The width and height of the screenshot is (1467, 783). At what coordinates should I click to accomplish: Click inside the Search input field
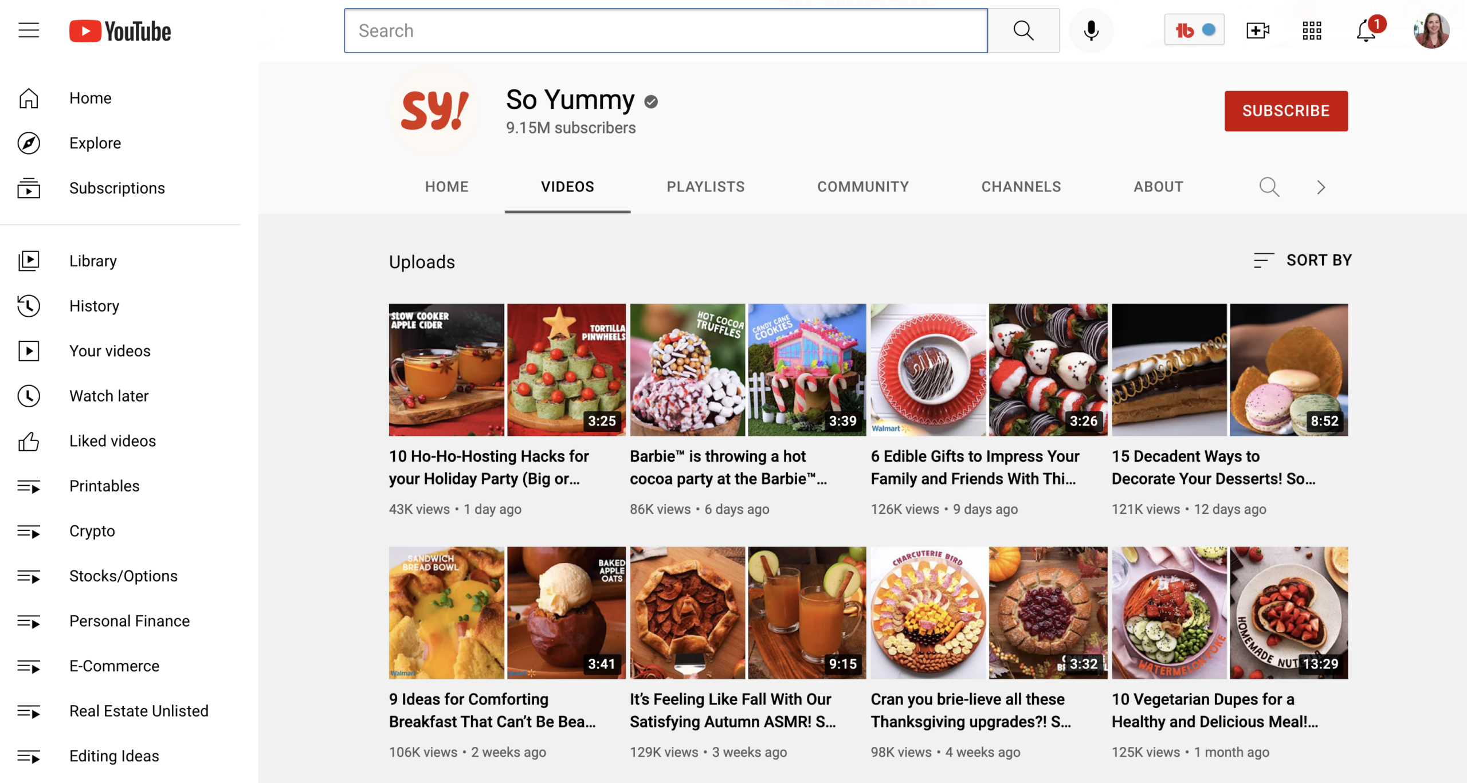pos(665,30)
